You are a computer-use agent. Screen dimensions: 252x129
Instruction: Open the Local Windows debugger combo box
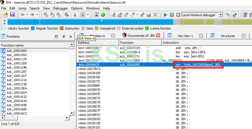click(202, 15)
